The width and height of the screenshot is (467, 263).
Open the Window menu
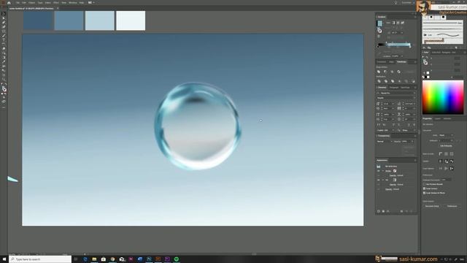pyautogui.click(x=73, y=3)
